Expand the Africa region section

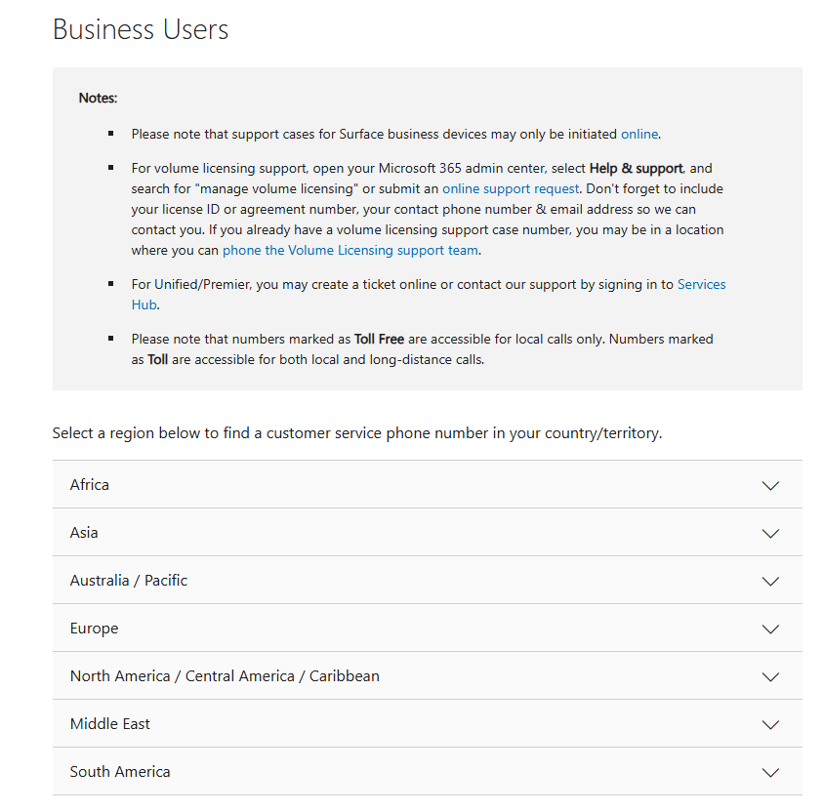point(90,485)
